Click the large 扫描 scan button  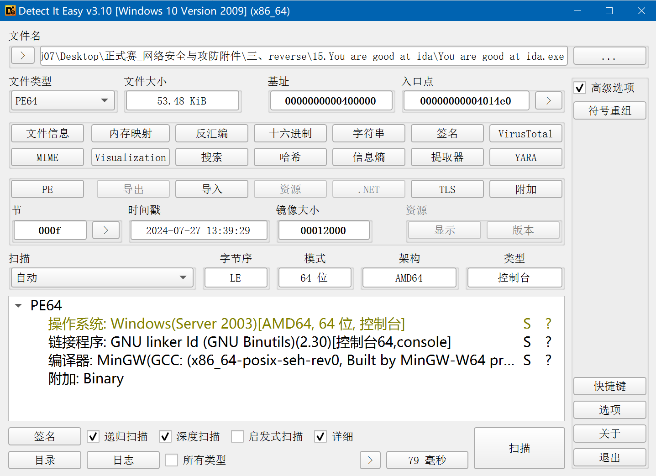point(519,448)
